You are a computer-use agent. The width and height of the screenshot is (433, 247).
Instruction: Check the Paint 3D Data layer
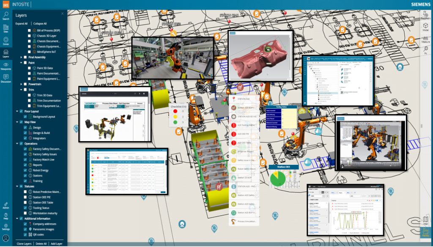coord(29,68)
